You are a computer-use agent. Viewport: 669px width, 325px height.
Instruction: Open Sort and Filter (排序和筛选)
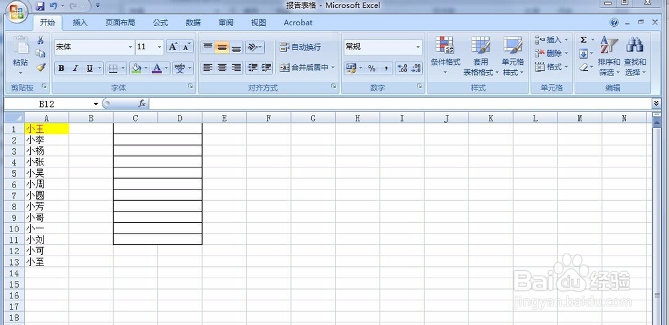coord(609,55)
